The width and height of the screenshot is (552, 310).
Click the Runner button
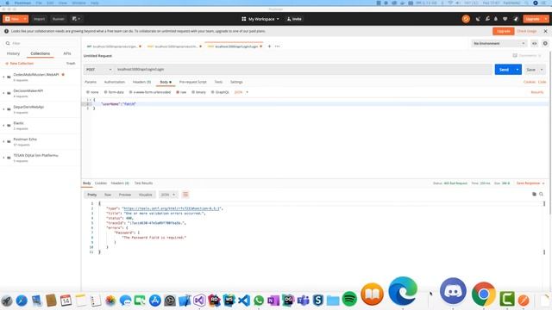pos(59,19)
